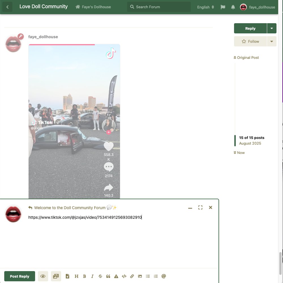Viewport: 283px width, 283px height.
Task: Open faye_dollhouse profile avatar in header
Action: pyautogui.click(x=243, y=7)
